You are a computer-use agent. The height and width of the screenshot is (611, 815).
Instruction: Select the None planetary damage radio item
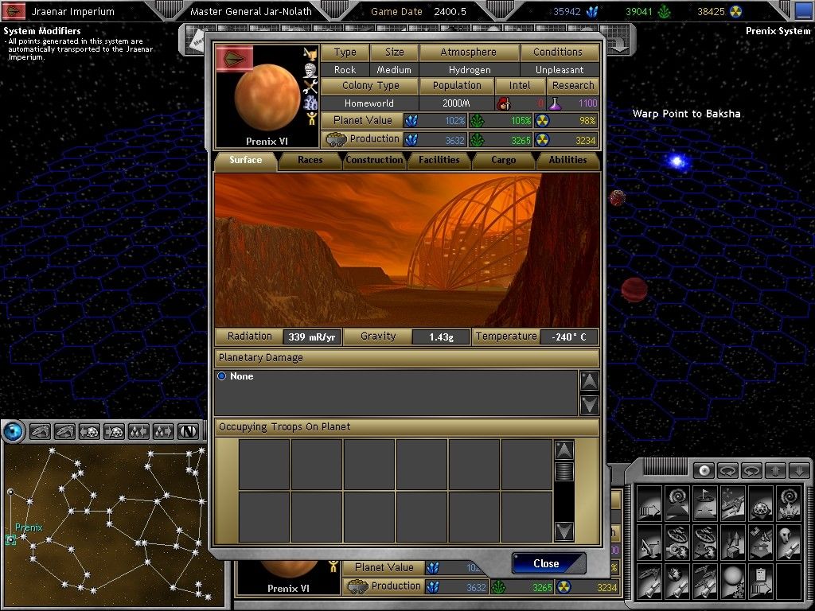pos(222,376)
